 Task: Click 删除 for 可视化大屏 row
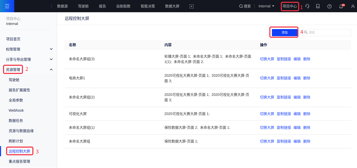307,114
